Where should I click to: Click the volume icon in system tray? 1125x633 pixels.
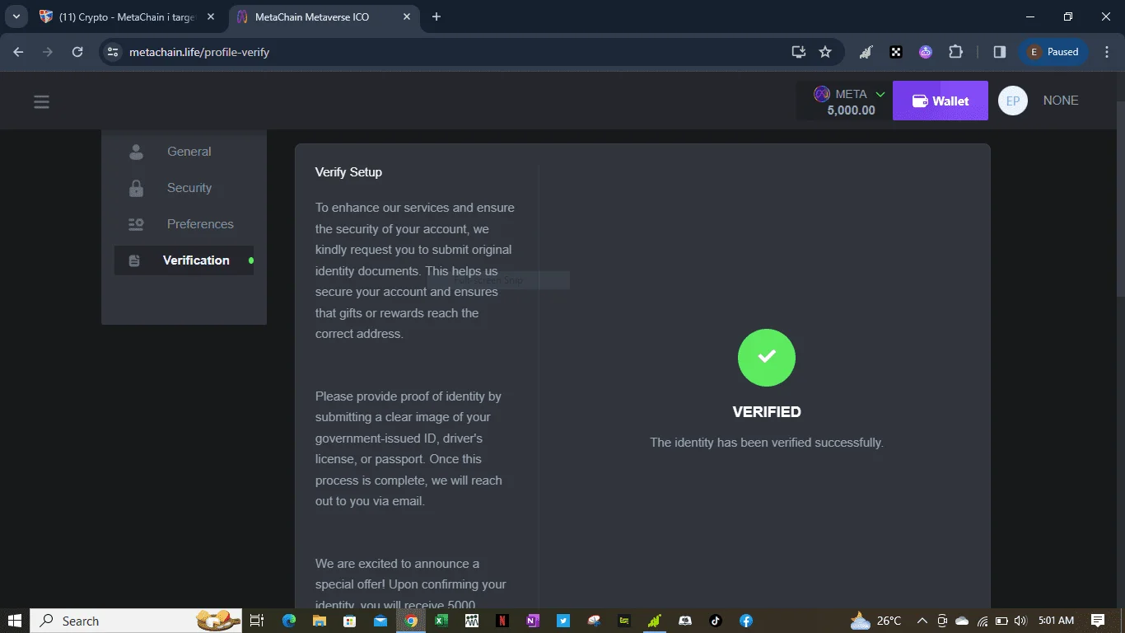[1021, 621]
